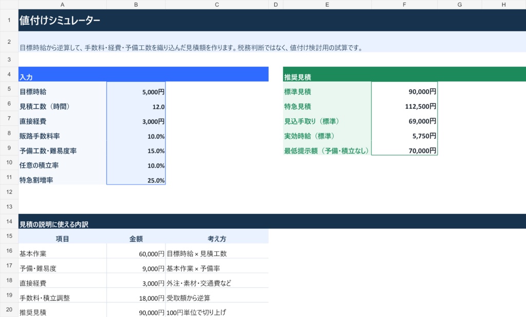Select column H header

(x=503, y=4)
